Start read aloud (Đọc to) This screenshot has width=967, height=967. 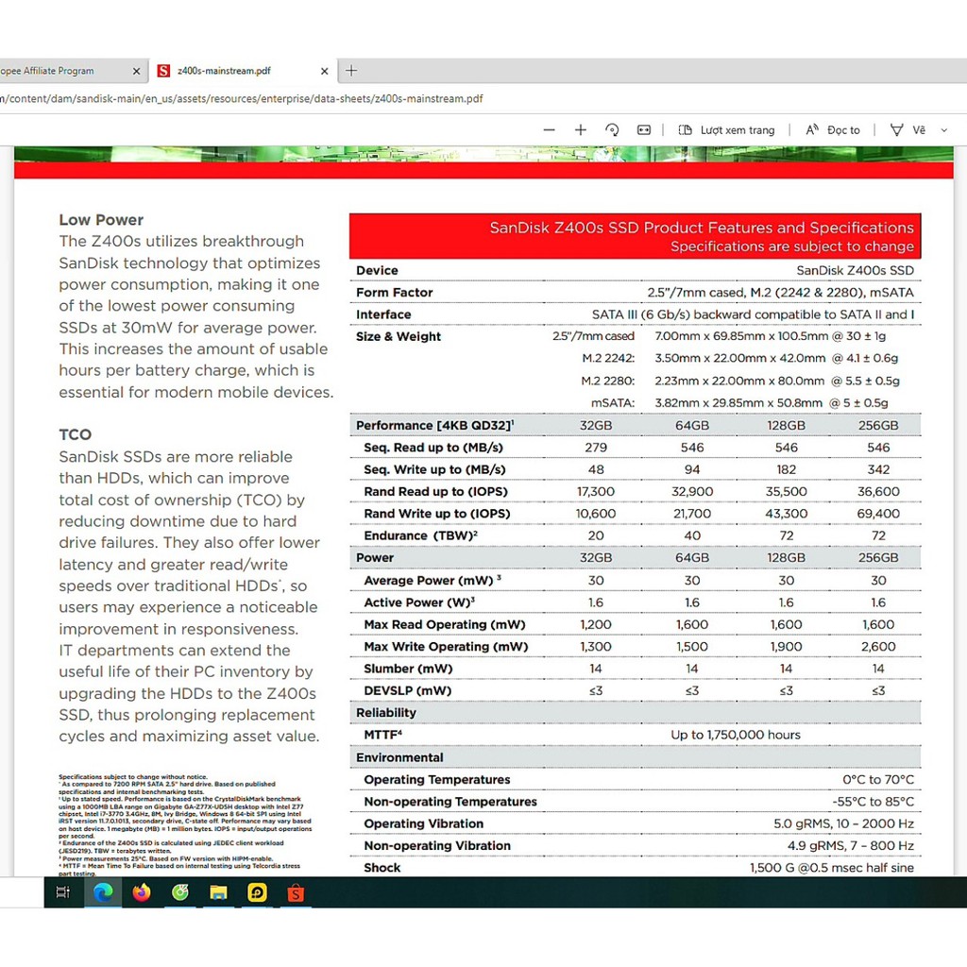click(833, 130)
